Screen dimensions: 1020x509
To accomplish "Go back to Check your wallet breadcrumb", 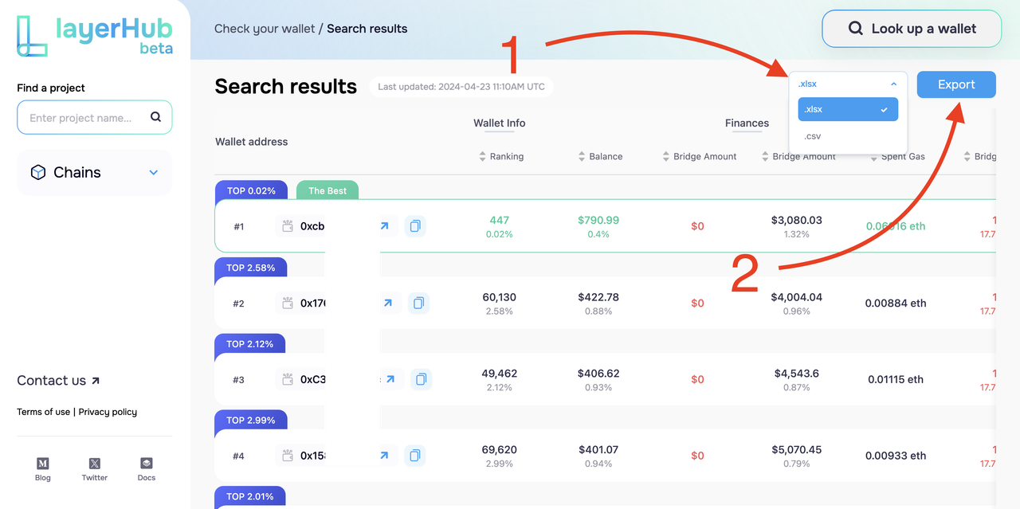I will (265, 29).
